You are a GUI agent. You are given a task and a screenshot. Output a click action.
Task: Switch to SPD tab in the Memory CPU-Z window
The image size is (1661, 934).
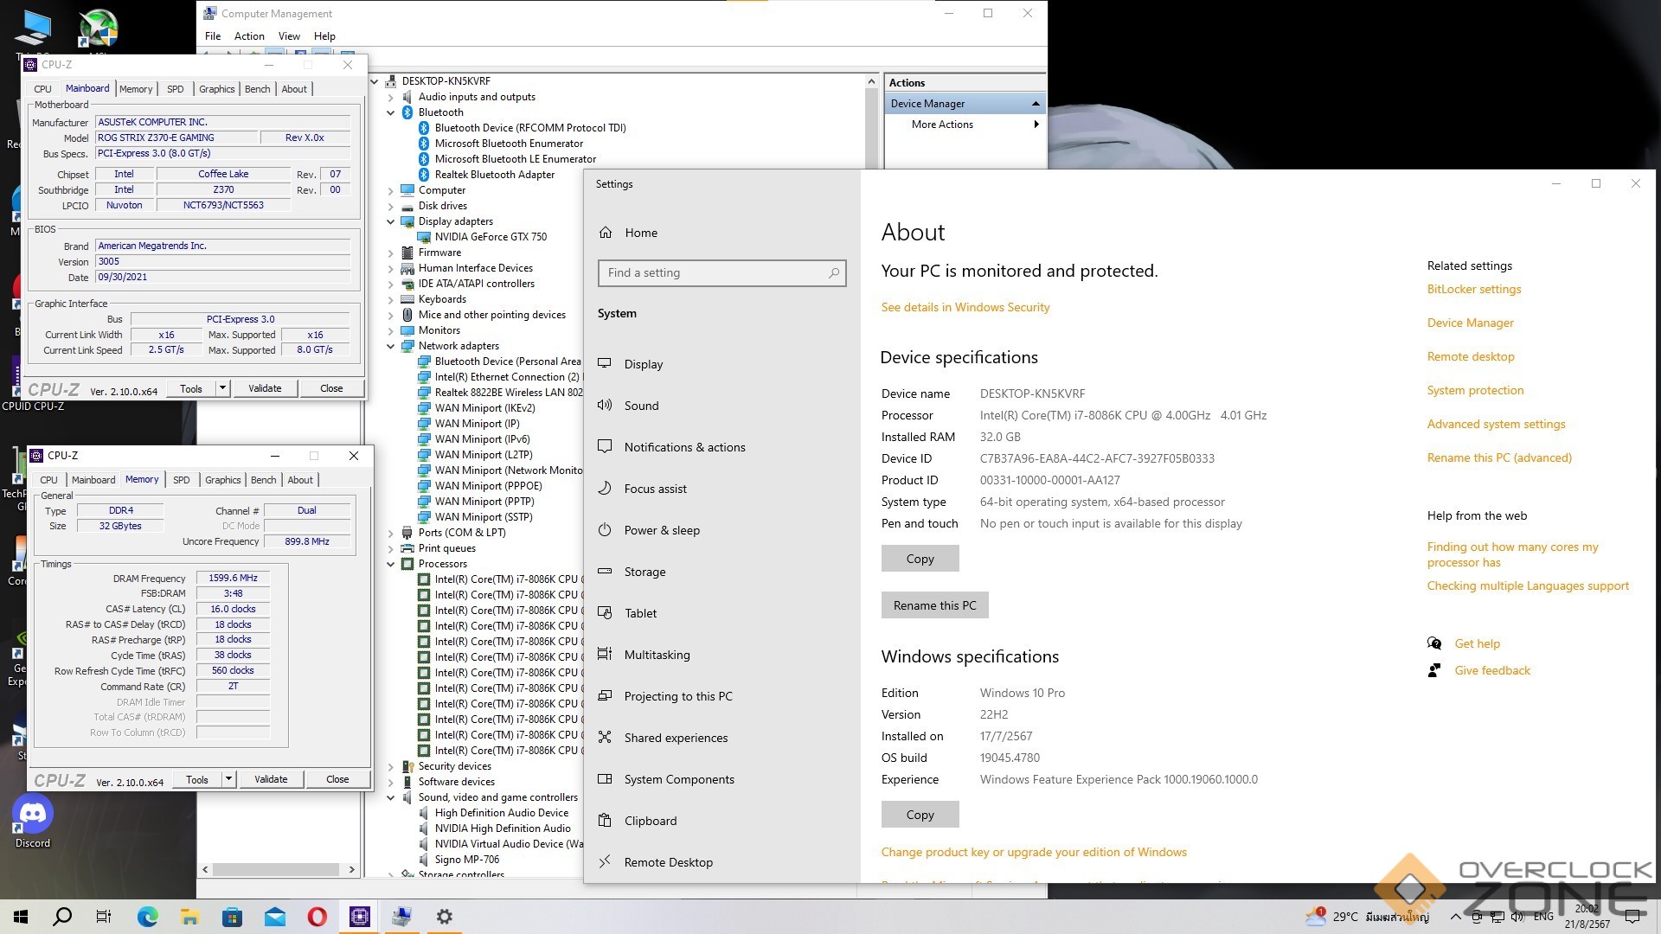(181, 480)
